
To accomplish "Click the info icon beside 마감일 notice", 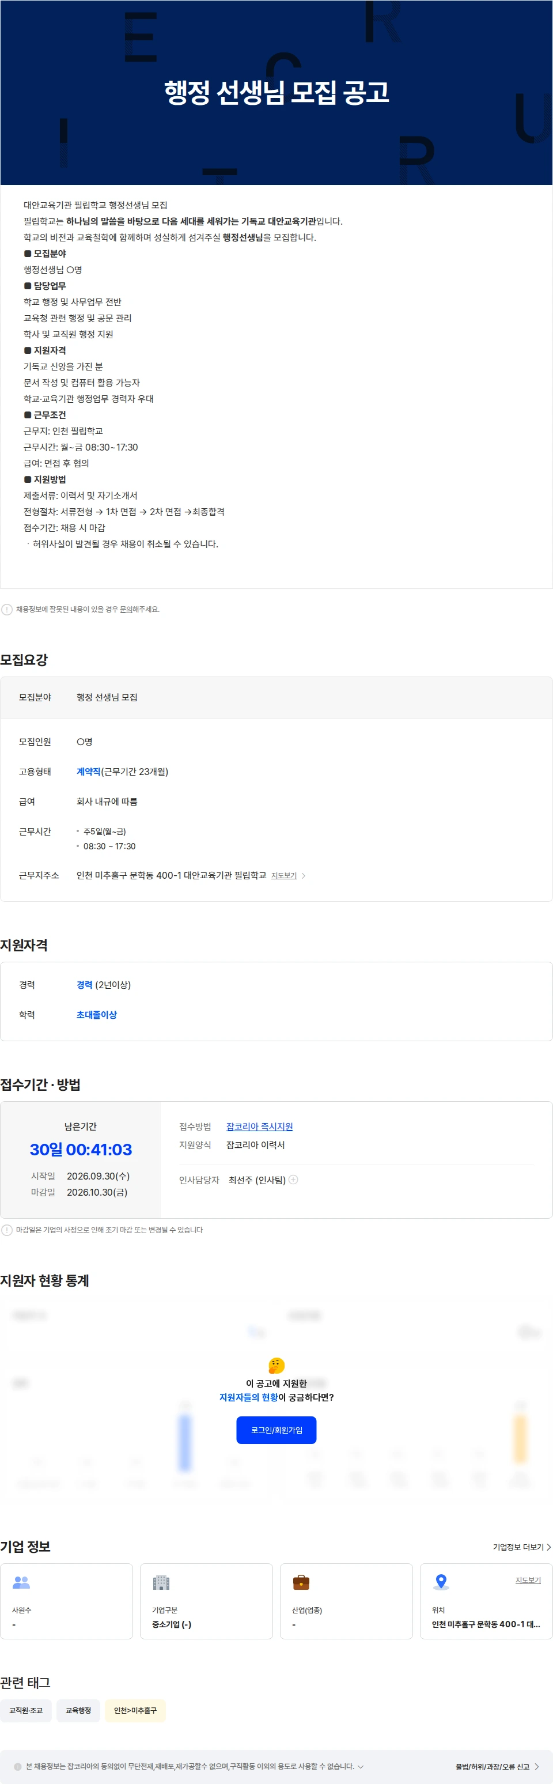I will (x=7, y=1230).
